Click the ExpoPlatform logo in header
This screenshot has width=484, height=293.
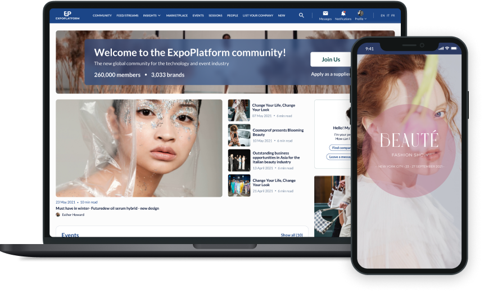[67, 15]
